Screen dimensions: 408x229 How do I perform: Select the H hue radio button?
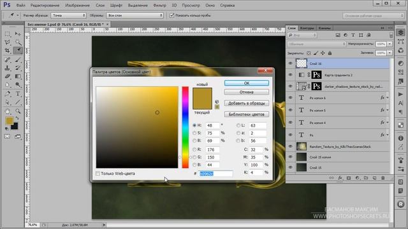click(194, 125)
